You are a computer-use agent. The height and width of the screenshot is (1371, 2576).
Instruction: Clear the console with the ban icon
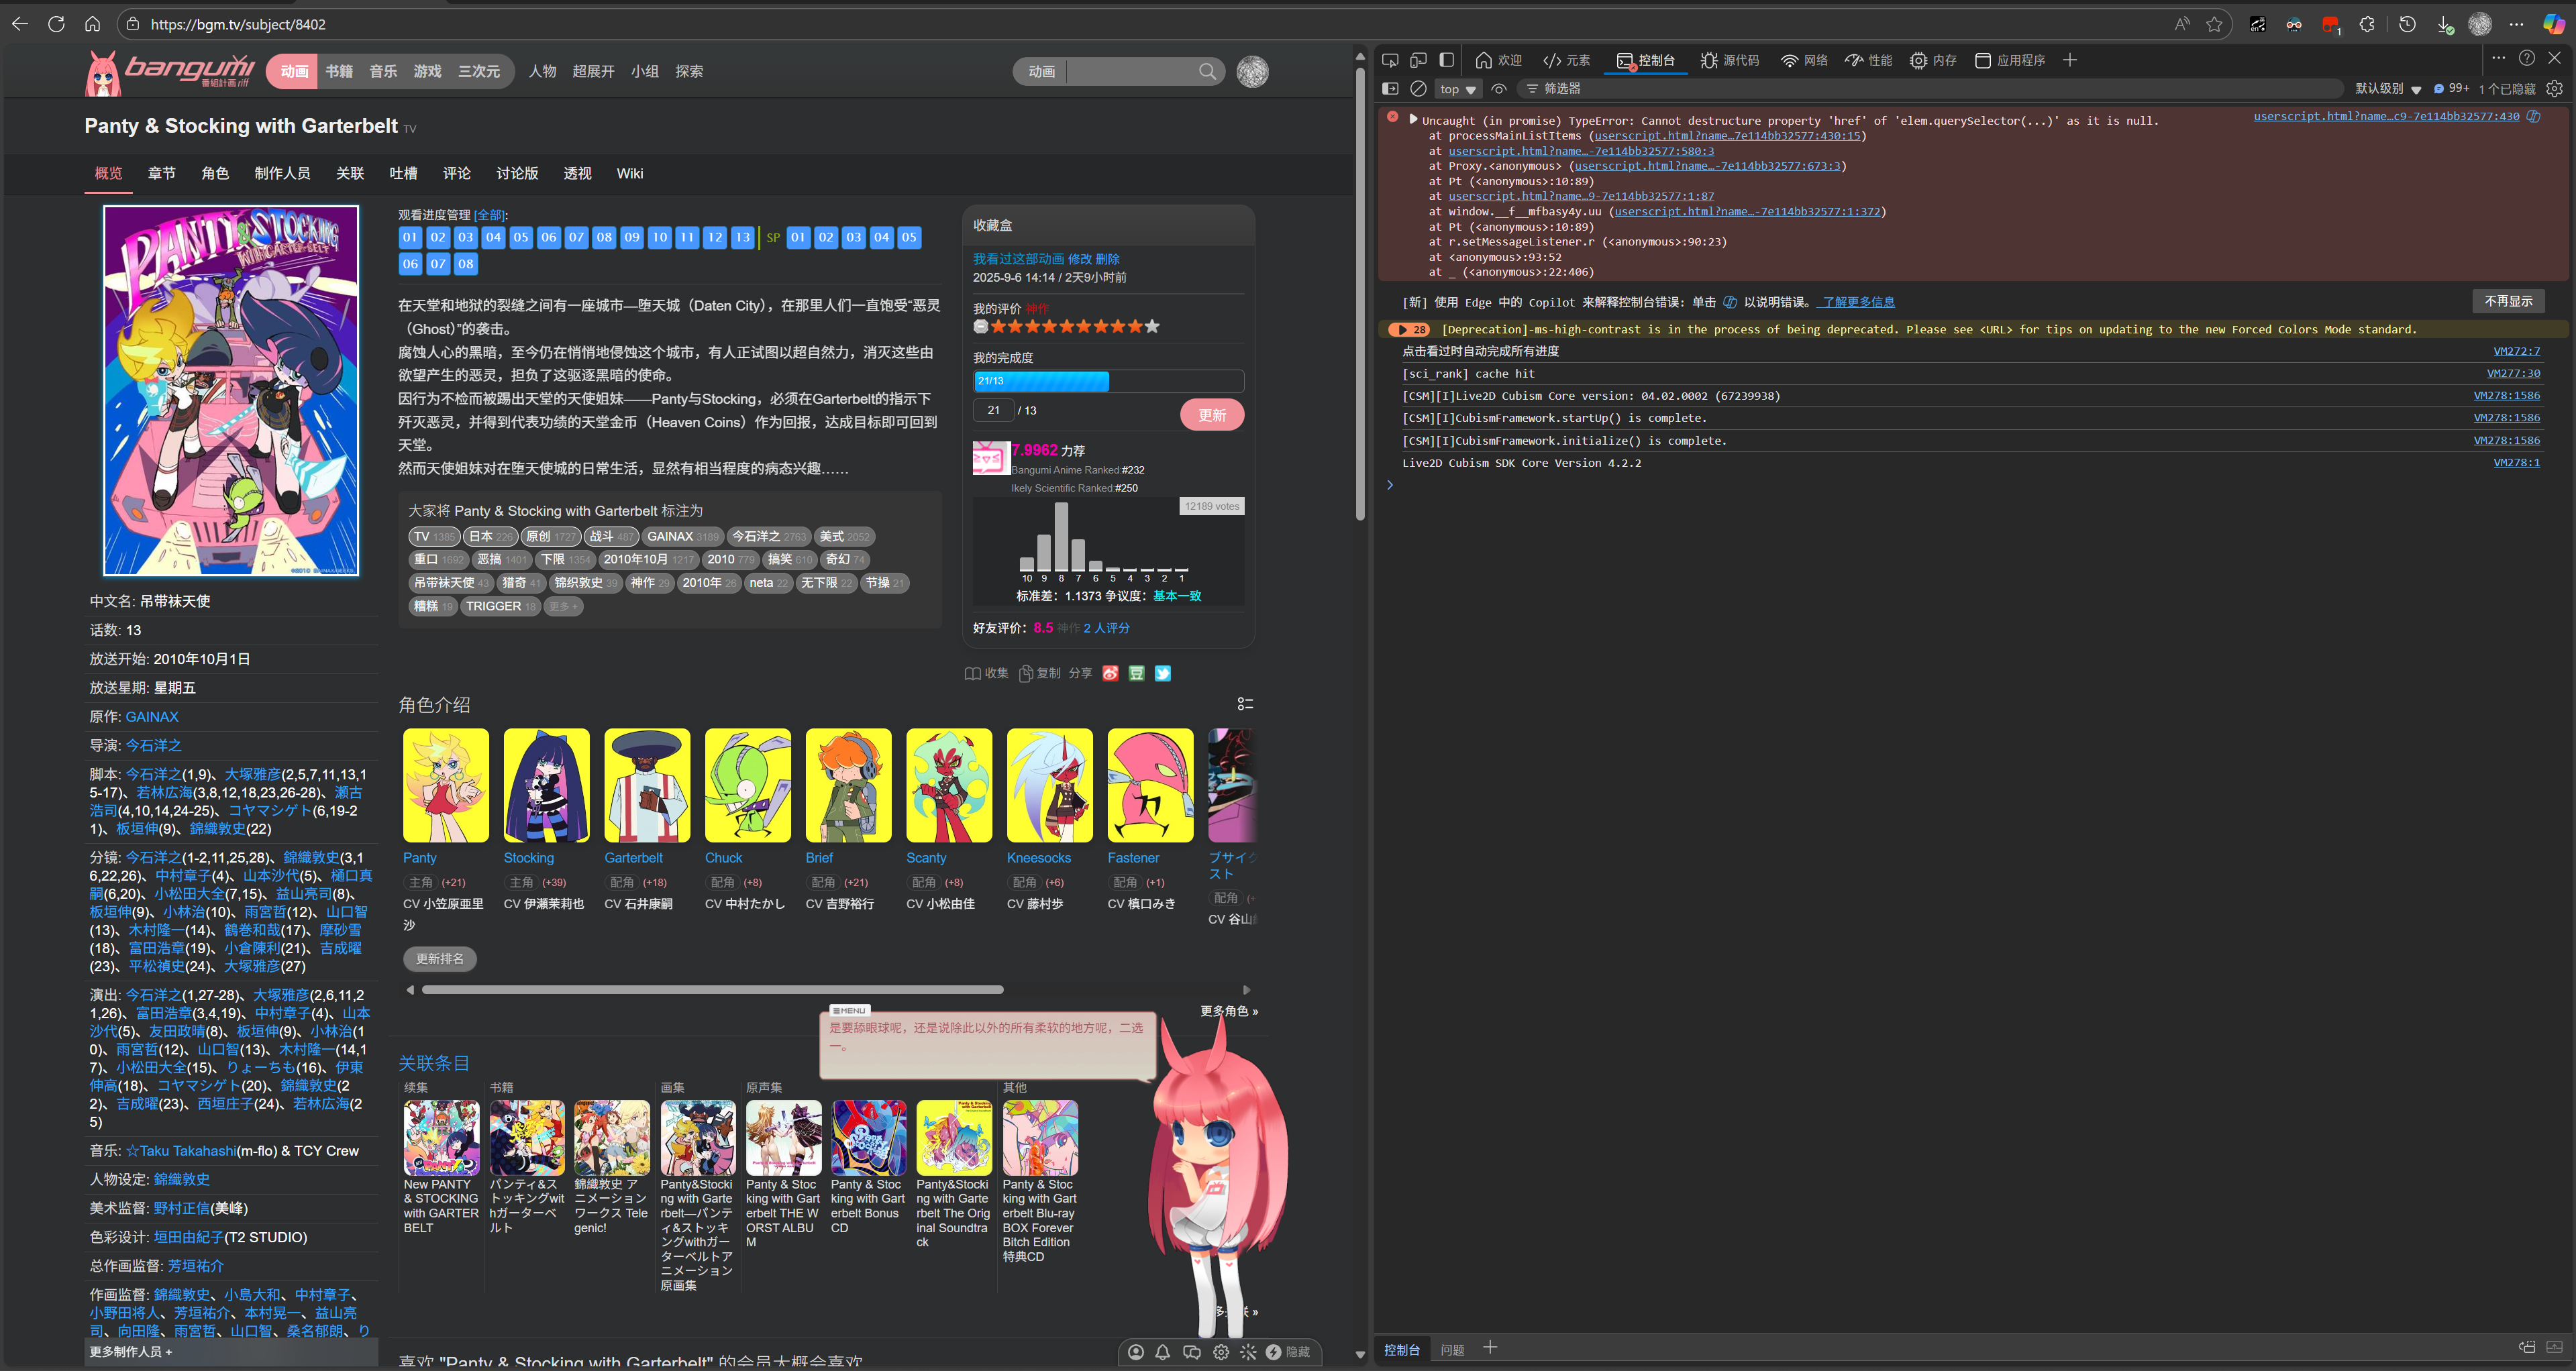click(1418, 89)
